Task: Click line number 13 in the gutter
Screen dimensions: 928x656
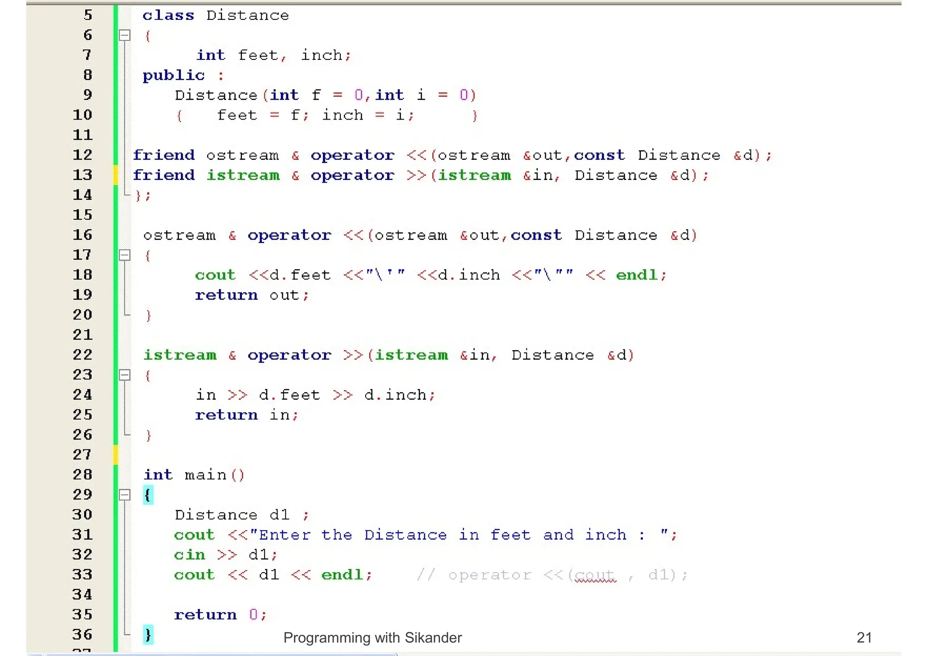Action: [x=82, y=175]
